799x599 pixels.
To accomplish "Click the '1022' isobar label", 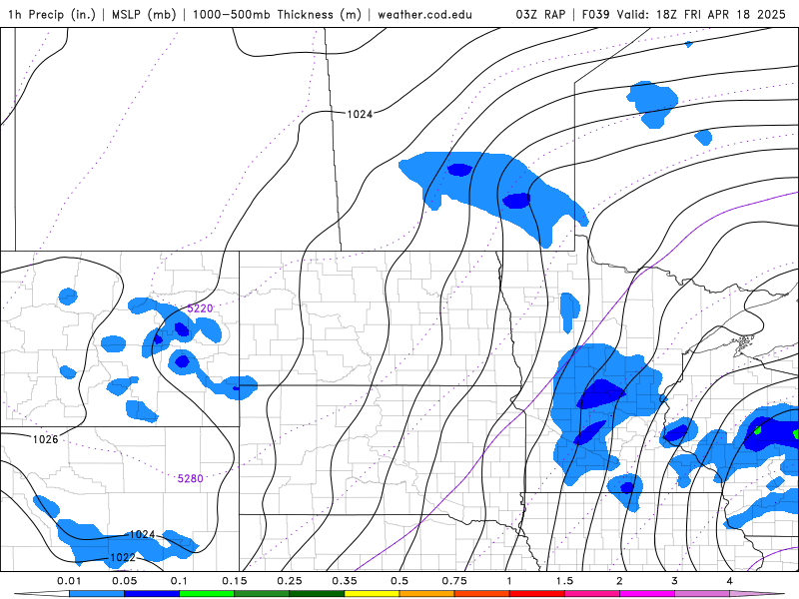I will click(123, 557).
